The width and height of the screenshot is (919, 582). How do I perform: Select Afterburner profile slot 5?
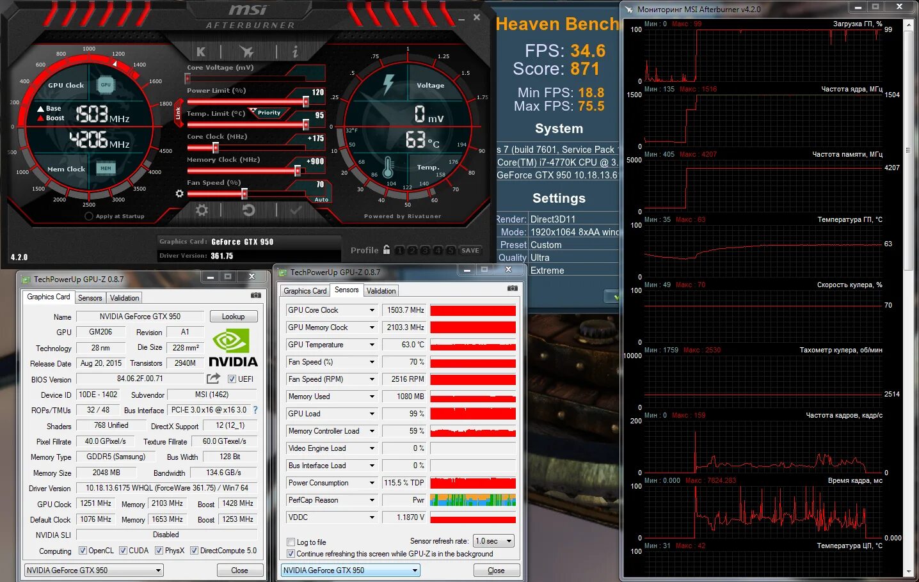(451, 250)
